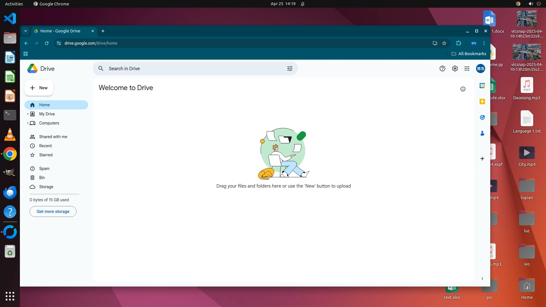
Task: Click the view details info icon
Action: click(x=463, y=89)
